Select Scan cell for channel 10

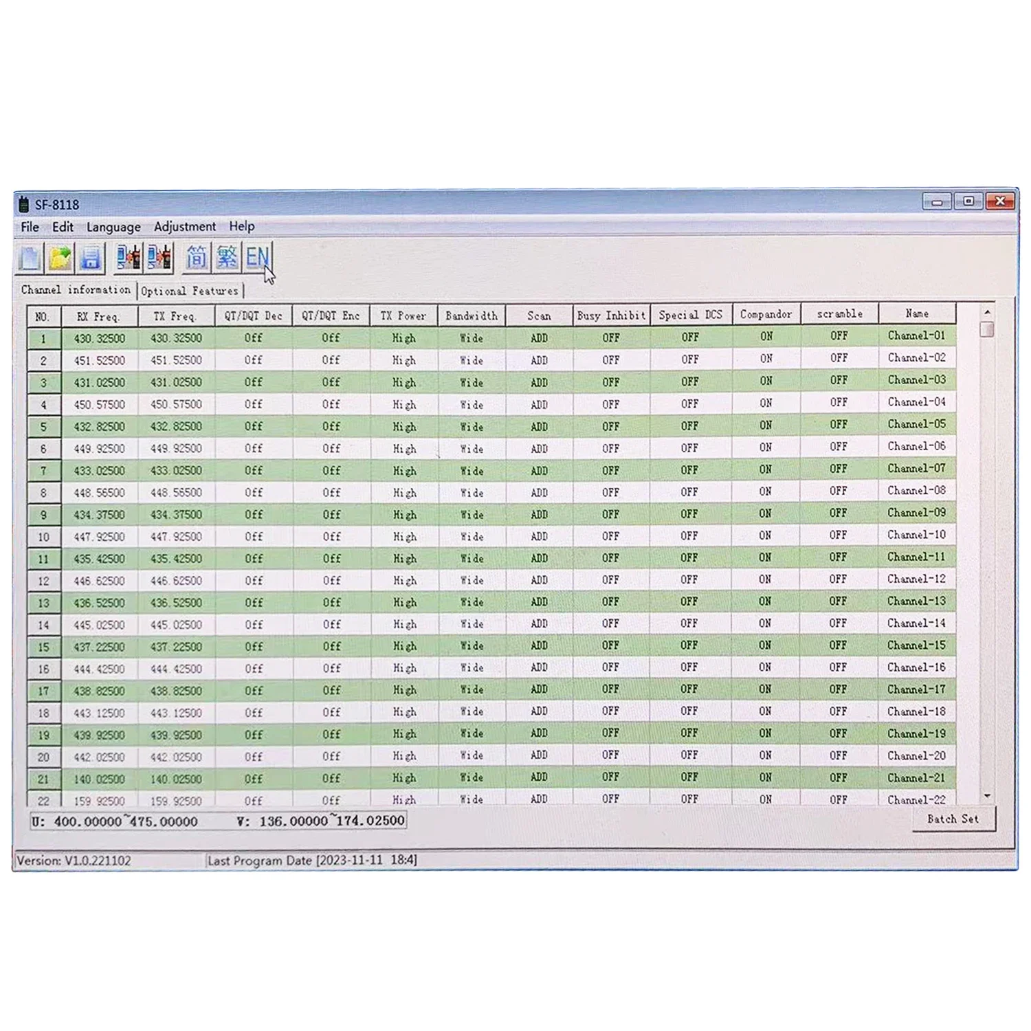(x=539, y=537)
